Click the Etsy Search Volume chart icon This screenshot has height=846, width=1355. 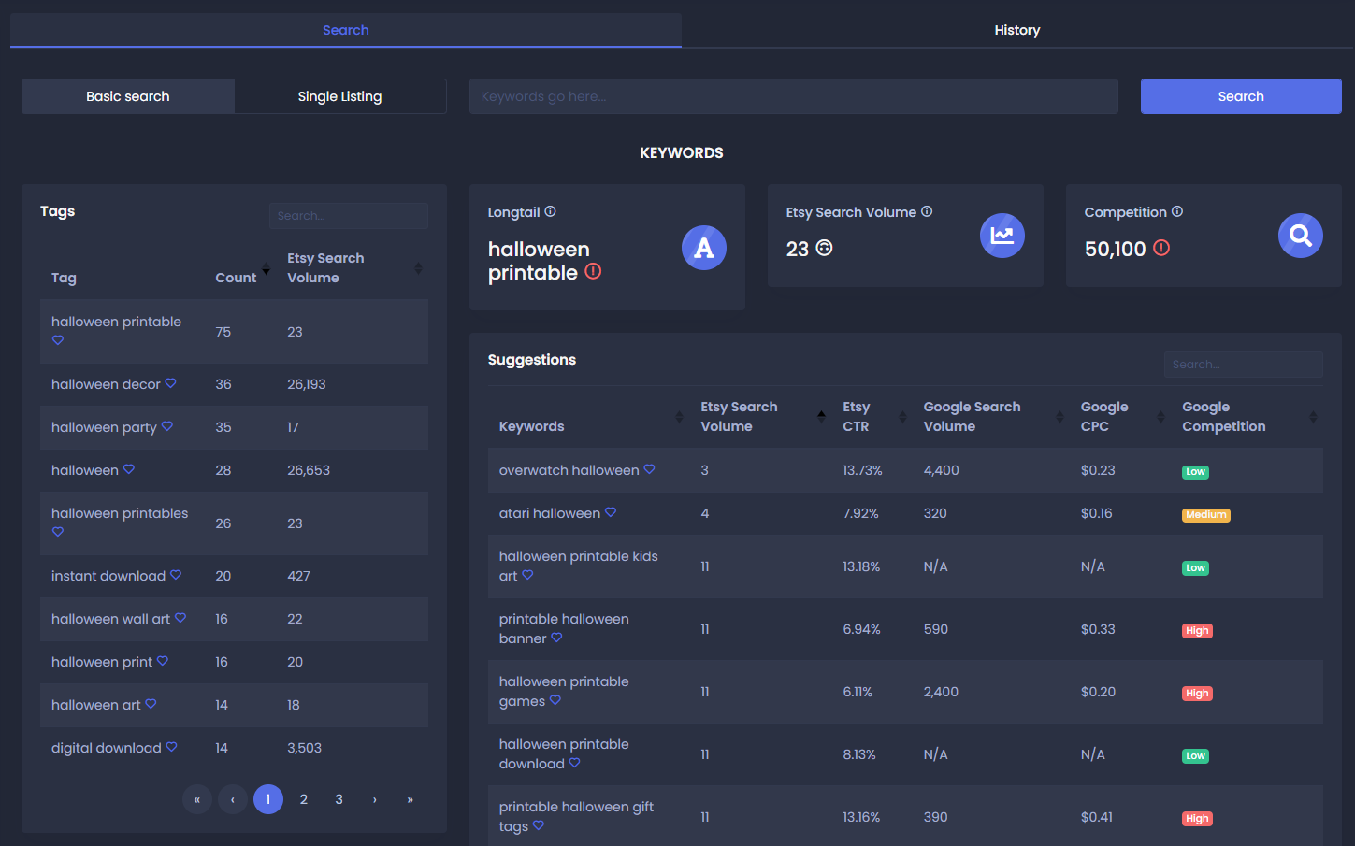tap(1002, 236)
